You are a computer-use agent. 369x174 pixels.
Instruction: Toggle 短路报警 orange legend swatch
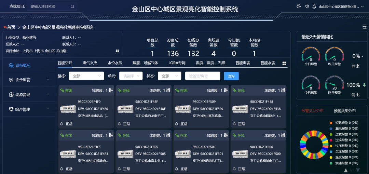(331, 123)
